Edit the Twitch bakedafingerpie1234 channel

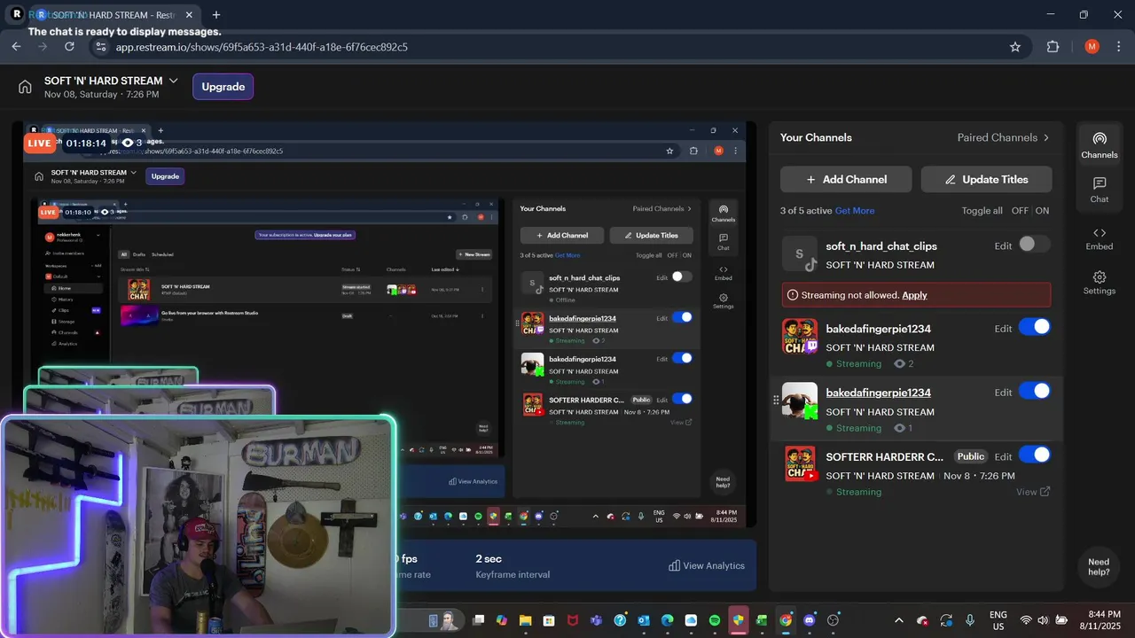click(x=1003, y=329)
